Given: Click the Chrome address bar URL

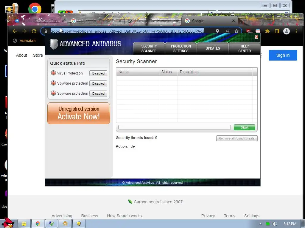Looking at the screenshot, I should (x=127, y=31).
